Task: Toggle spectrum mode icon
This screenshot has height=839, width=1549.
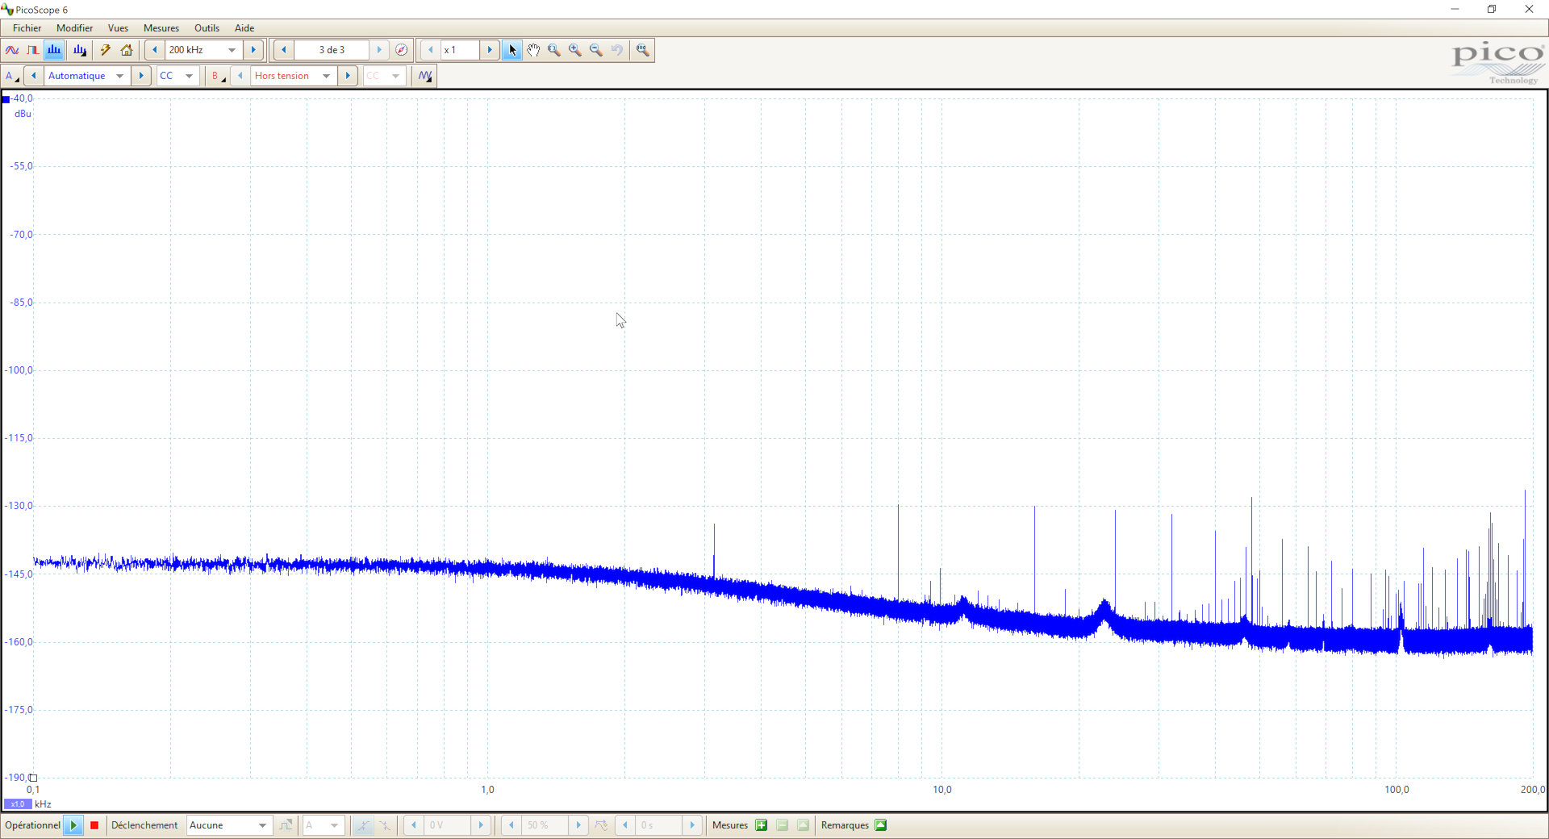Action: pos(54,50)
